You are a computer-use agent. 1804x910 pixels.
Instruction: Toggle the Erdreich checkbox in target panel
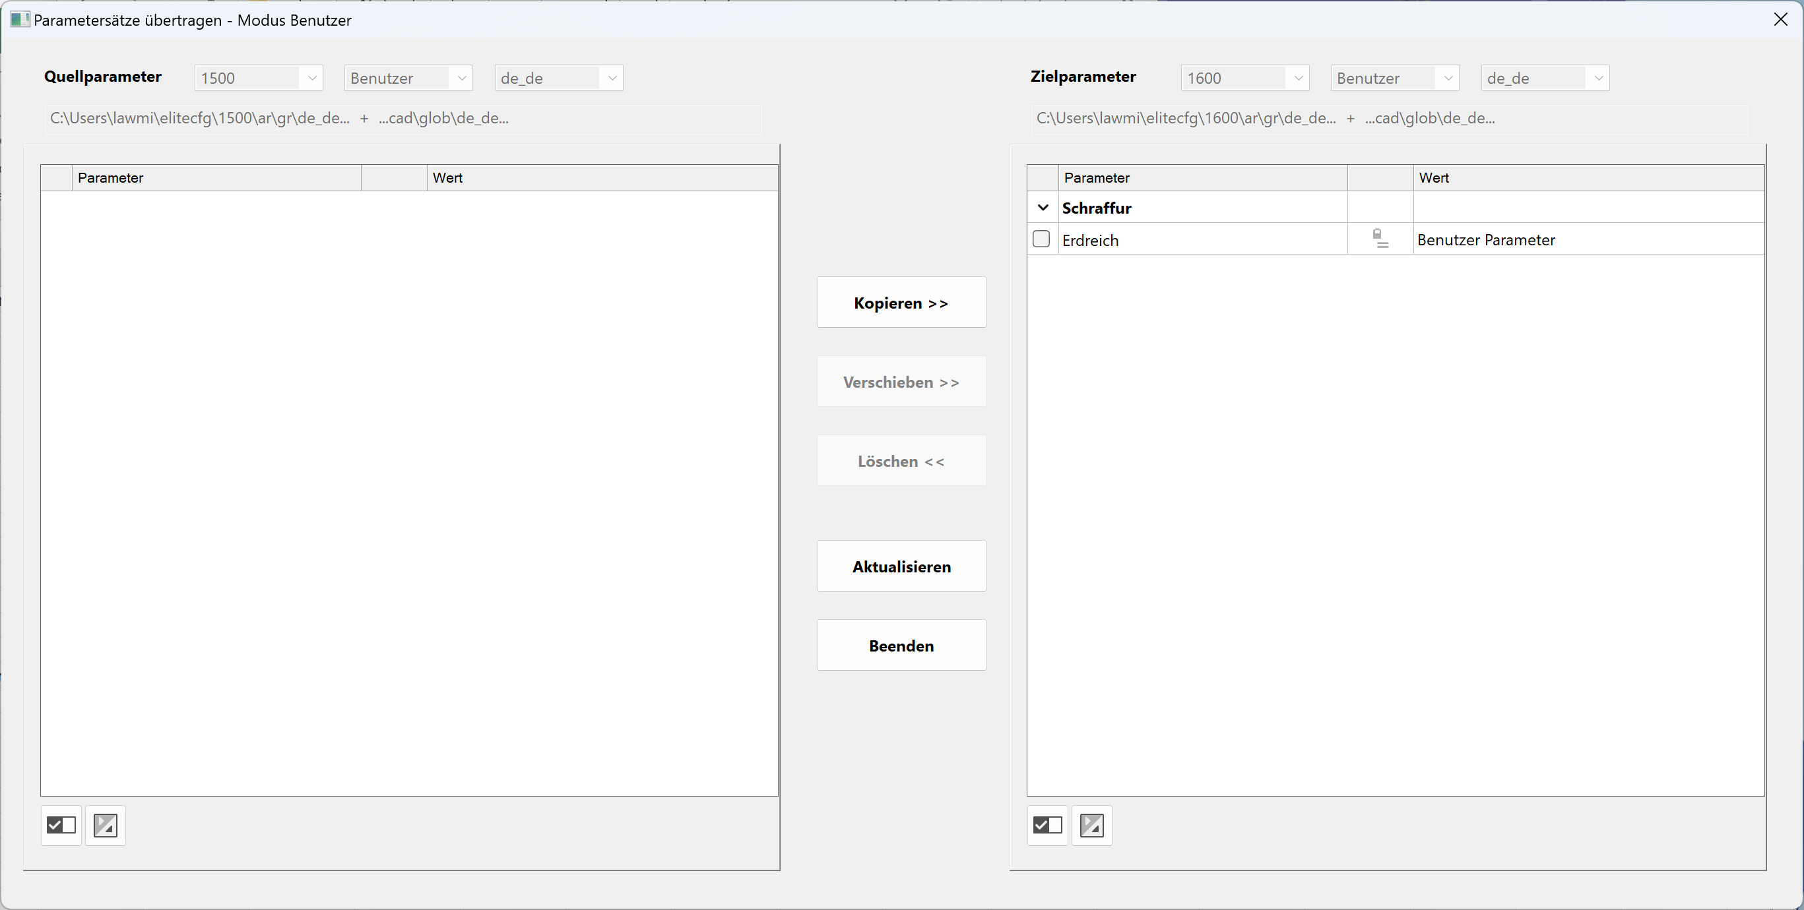pos(1041,239)
